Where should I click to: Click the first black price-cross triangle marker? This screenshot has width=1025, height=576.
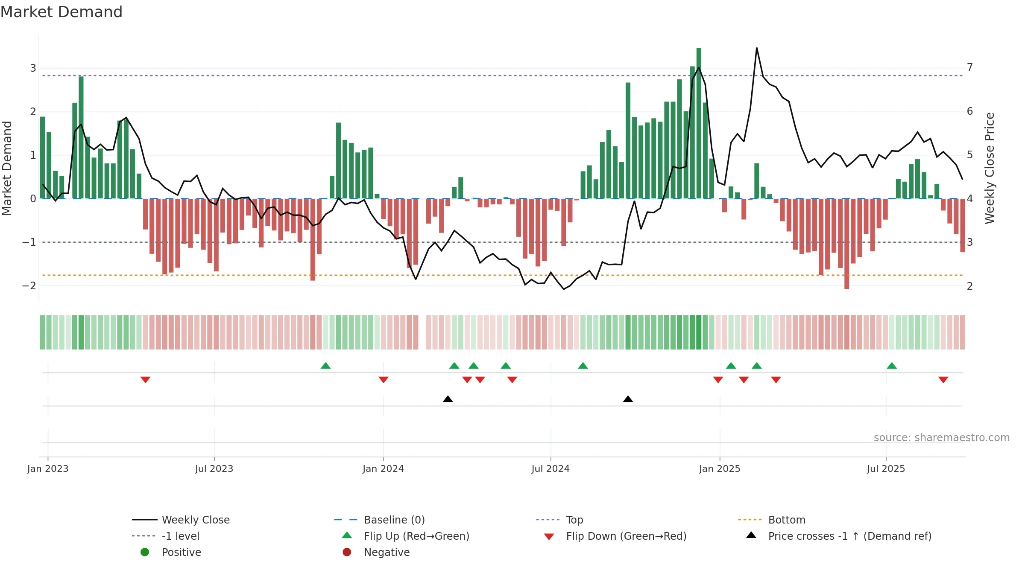pos(448,399)
